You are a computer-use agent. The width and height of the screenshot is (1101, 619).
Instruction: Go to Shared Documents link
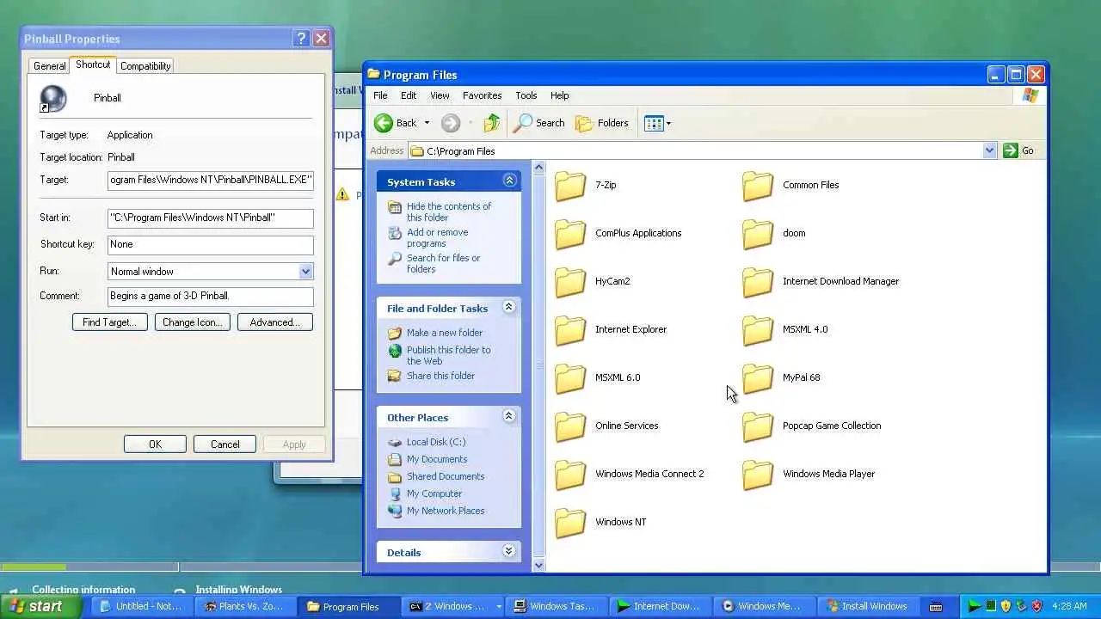[445, 476]
